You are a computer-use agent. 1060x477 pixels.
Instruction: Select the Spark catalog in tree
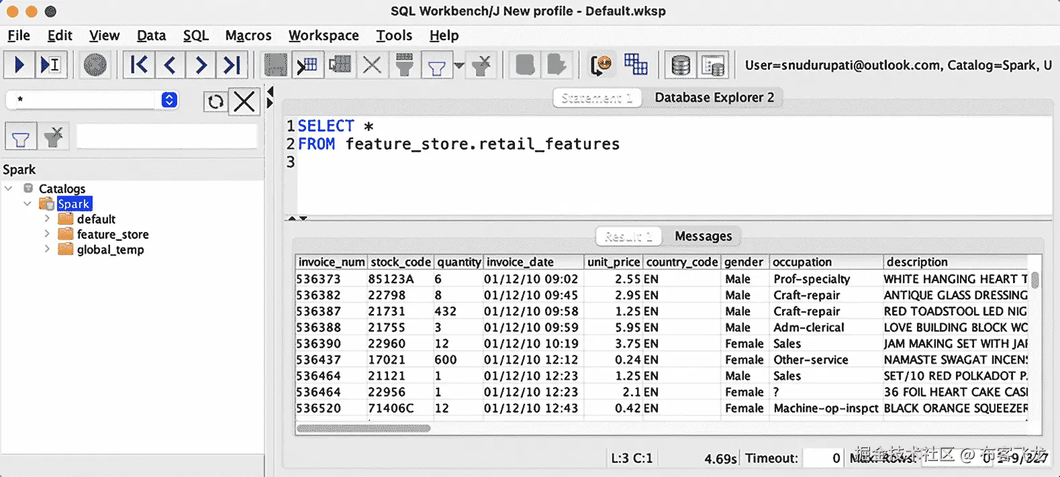pyautogui.click(x=74, y=204)
